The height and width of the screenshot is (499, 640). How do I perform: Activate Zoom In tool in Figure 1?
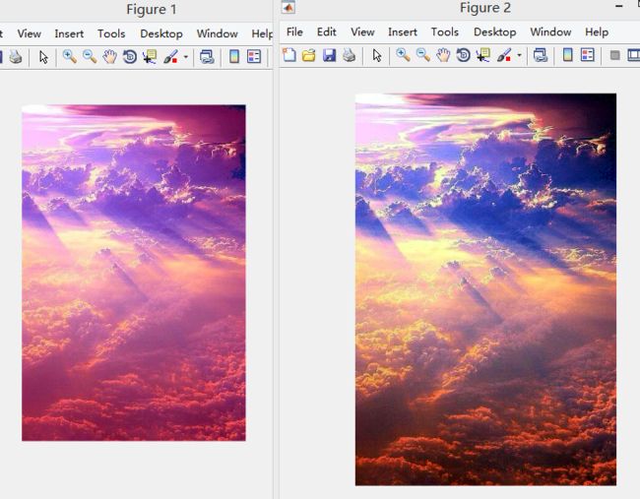click(69, 56)
